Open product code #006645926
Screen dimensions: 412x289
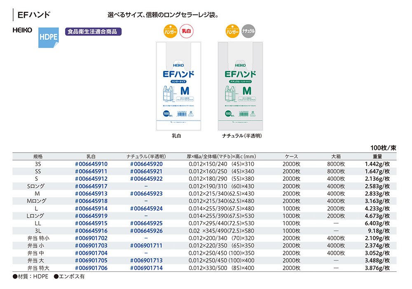tap(146, 231)
